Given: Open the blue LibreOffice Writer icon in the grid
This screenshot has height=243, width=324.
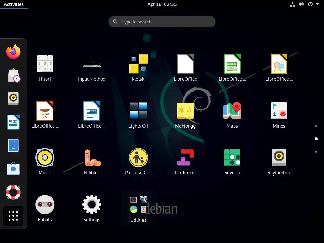Looking at the screenshot, I should [x=92, y=115].
